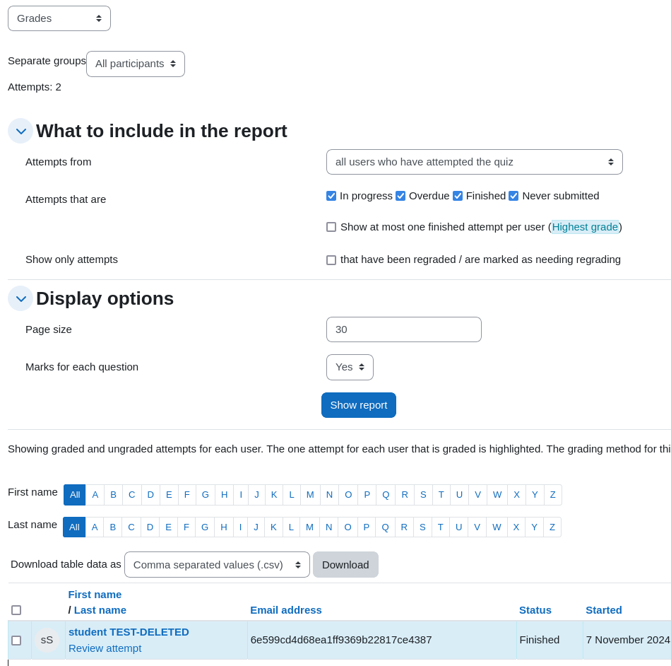Toggle the In progress checkbox
671x666 pixels.
[x=331, y=196]
